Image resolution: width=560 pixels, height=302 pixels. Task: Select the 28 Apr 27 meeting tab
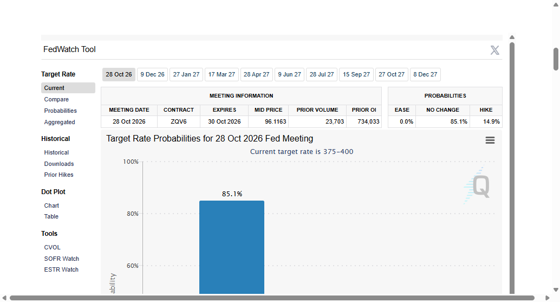[x=256, y=74]
